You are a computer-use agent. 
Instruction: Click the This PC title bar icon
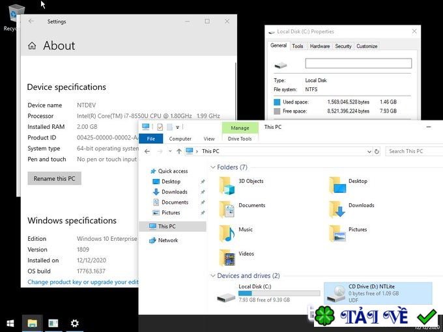[x=146, y=127]
